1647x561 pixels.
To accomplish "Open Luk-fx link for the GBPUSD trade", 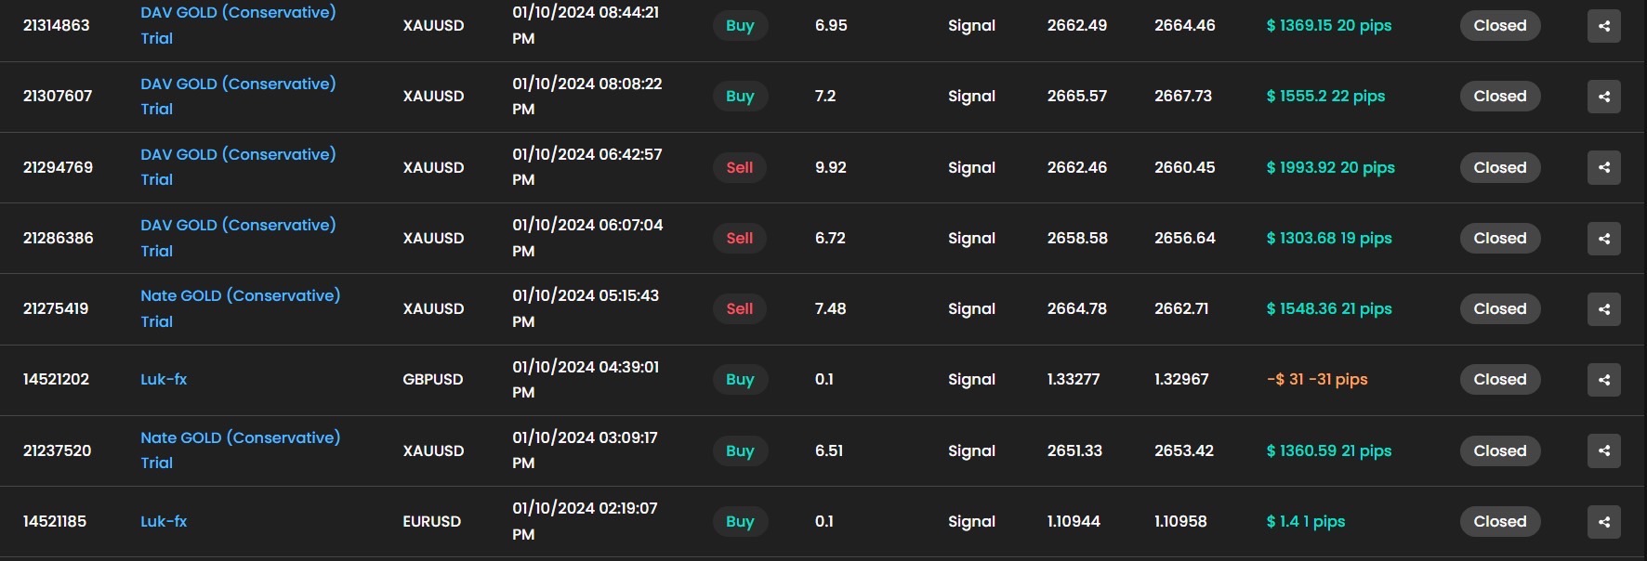I will pyautogui.click(x=164, y=380).
